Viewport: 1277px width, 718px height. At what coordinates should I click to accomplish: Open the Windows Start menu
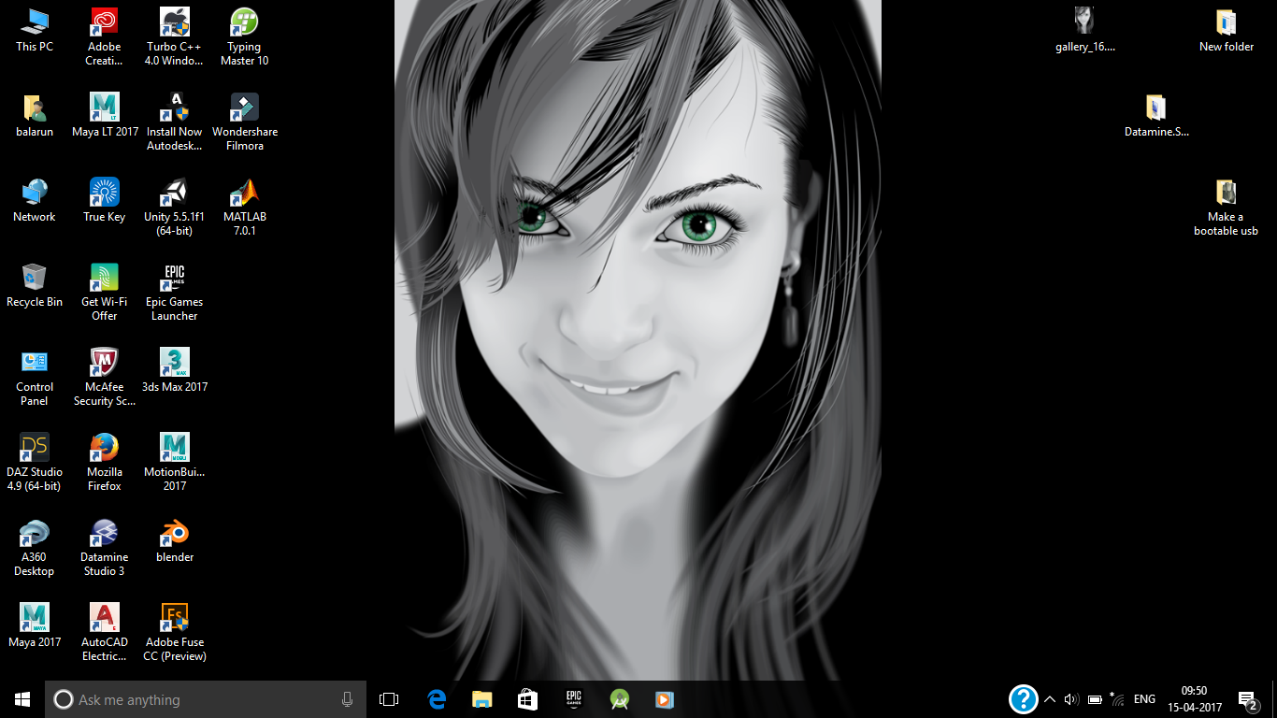22,699
